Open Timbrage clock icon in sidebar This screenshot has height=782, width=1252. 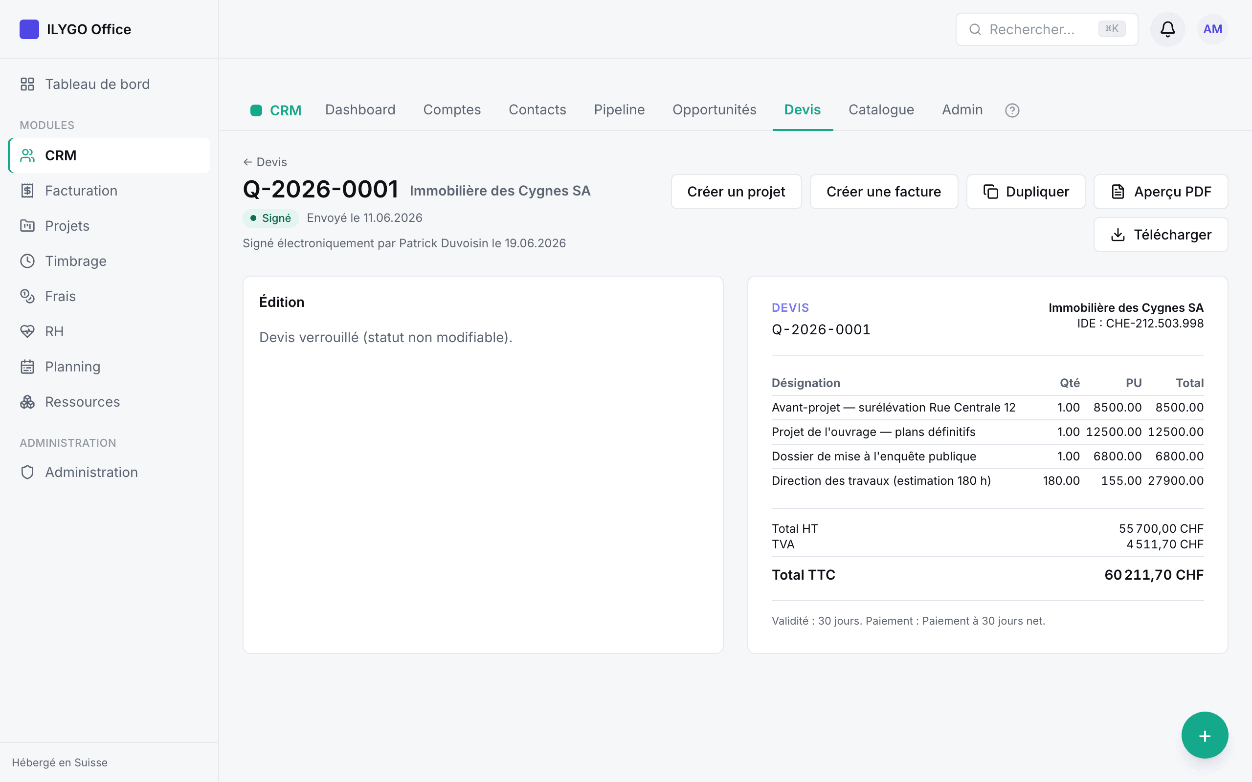coord(27,261)
